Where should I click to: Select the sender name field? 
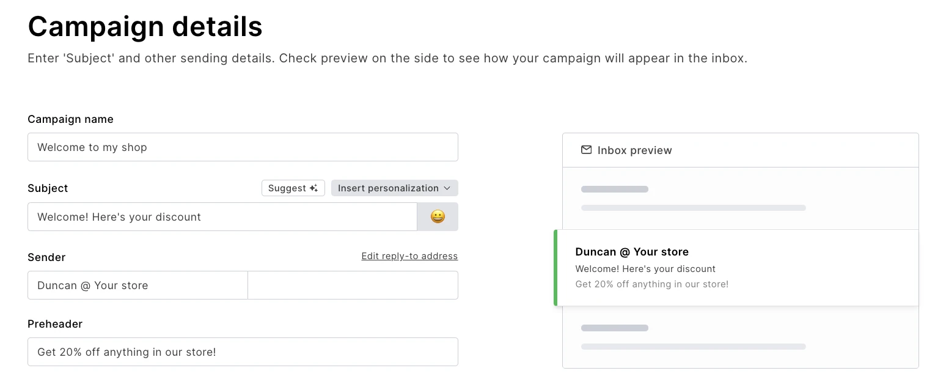point(137,285)
